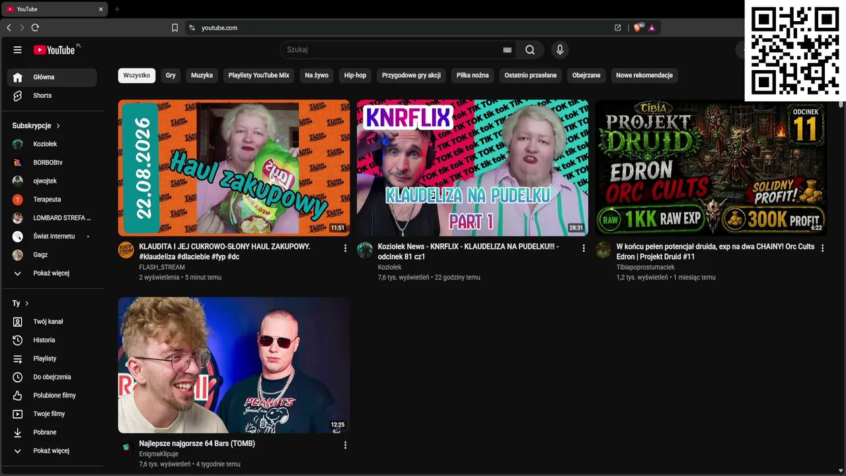This screenshot has width=846, height=476.
Task: Click the EnigmaKlipuje channel name link
Action: 159,454
